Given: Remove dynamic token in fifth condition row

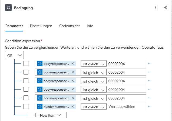Looking at the screenshot, I should coord(73,98).
